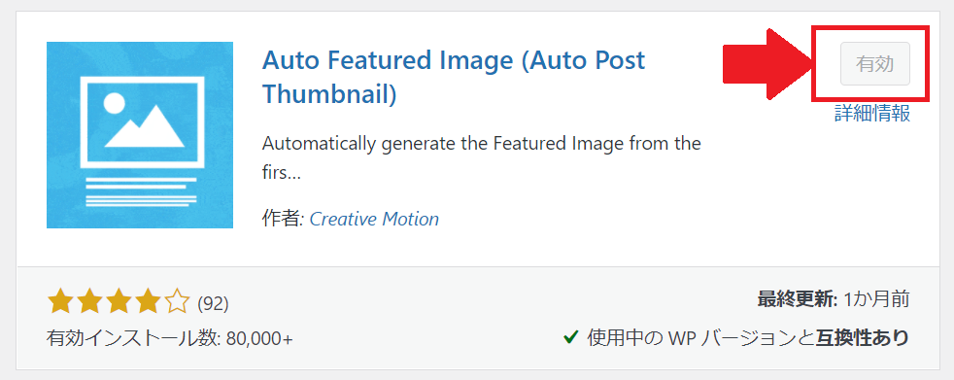Click the 作者 label

(x=283, y=219)
